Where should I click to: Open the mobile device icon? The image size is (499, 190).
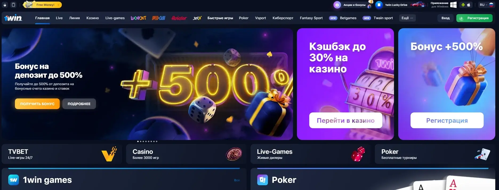[x=13, y=5]
